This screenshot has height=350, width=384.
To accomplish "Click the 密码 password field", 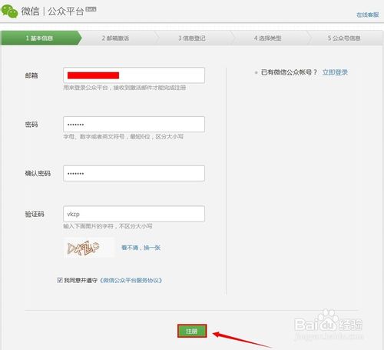I will 134,124.
